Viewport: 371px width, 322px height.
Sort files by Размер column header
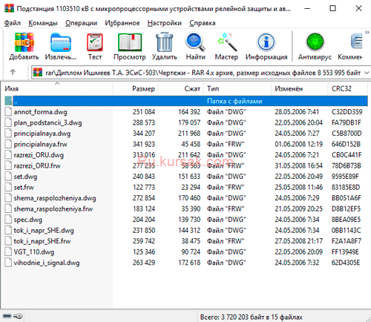pos(135,88)
